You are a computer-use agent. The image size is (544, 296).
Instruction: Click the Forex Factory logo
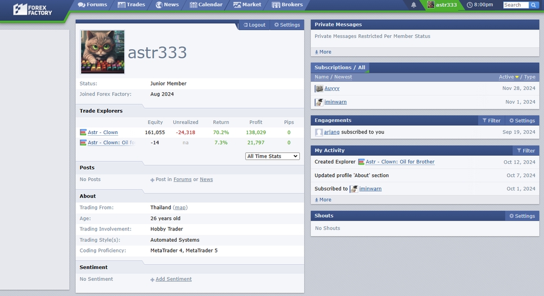[x=33, y=10]
